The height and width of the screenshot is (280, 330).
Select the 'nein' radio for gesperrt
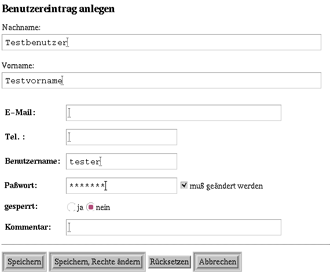click(90, 207)
